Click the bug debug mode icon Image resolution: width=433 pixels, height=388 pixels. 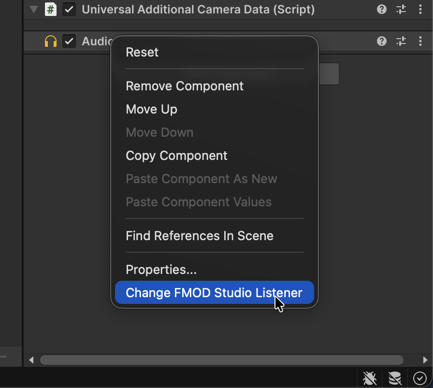370,378
